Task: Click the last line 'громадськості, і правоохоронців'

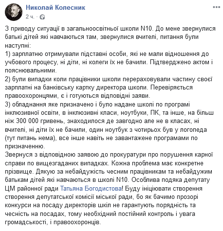Action: [x=53, y=222]
